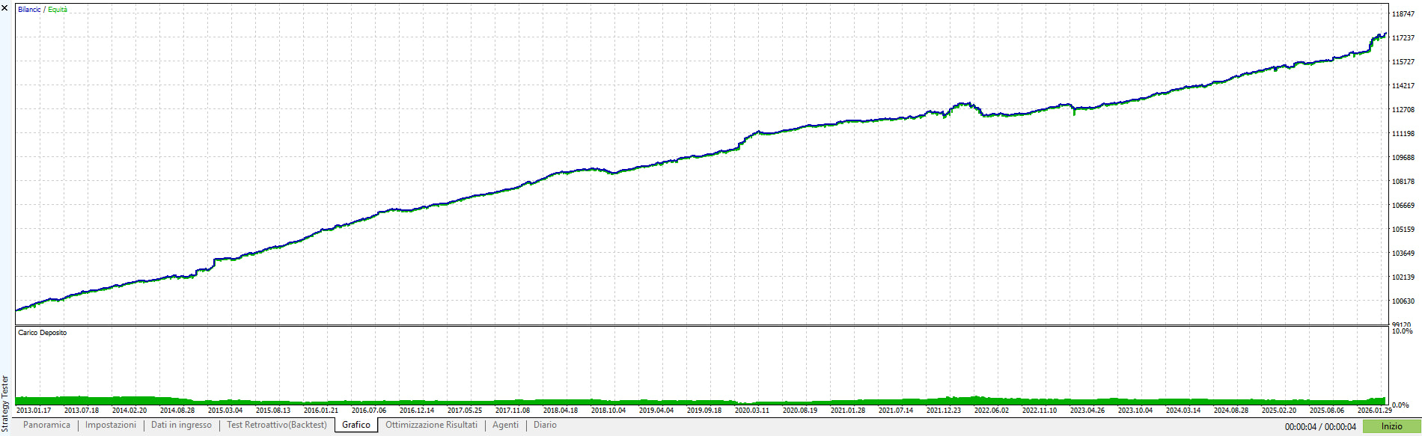Click the 2021.12.23 date label
The image size is (1422, 436).
[x=944, y=410]
